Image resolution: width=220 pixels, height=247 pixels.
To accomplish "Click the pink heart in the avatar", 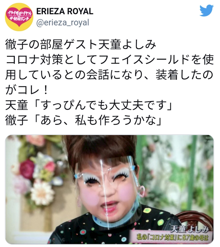I will point(19,18).
